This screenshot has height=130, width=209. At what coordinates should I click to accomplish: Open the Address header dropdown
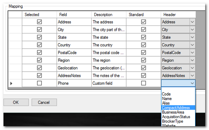[192, 22]
